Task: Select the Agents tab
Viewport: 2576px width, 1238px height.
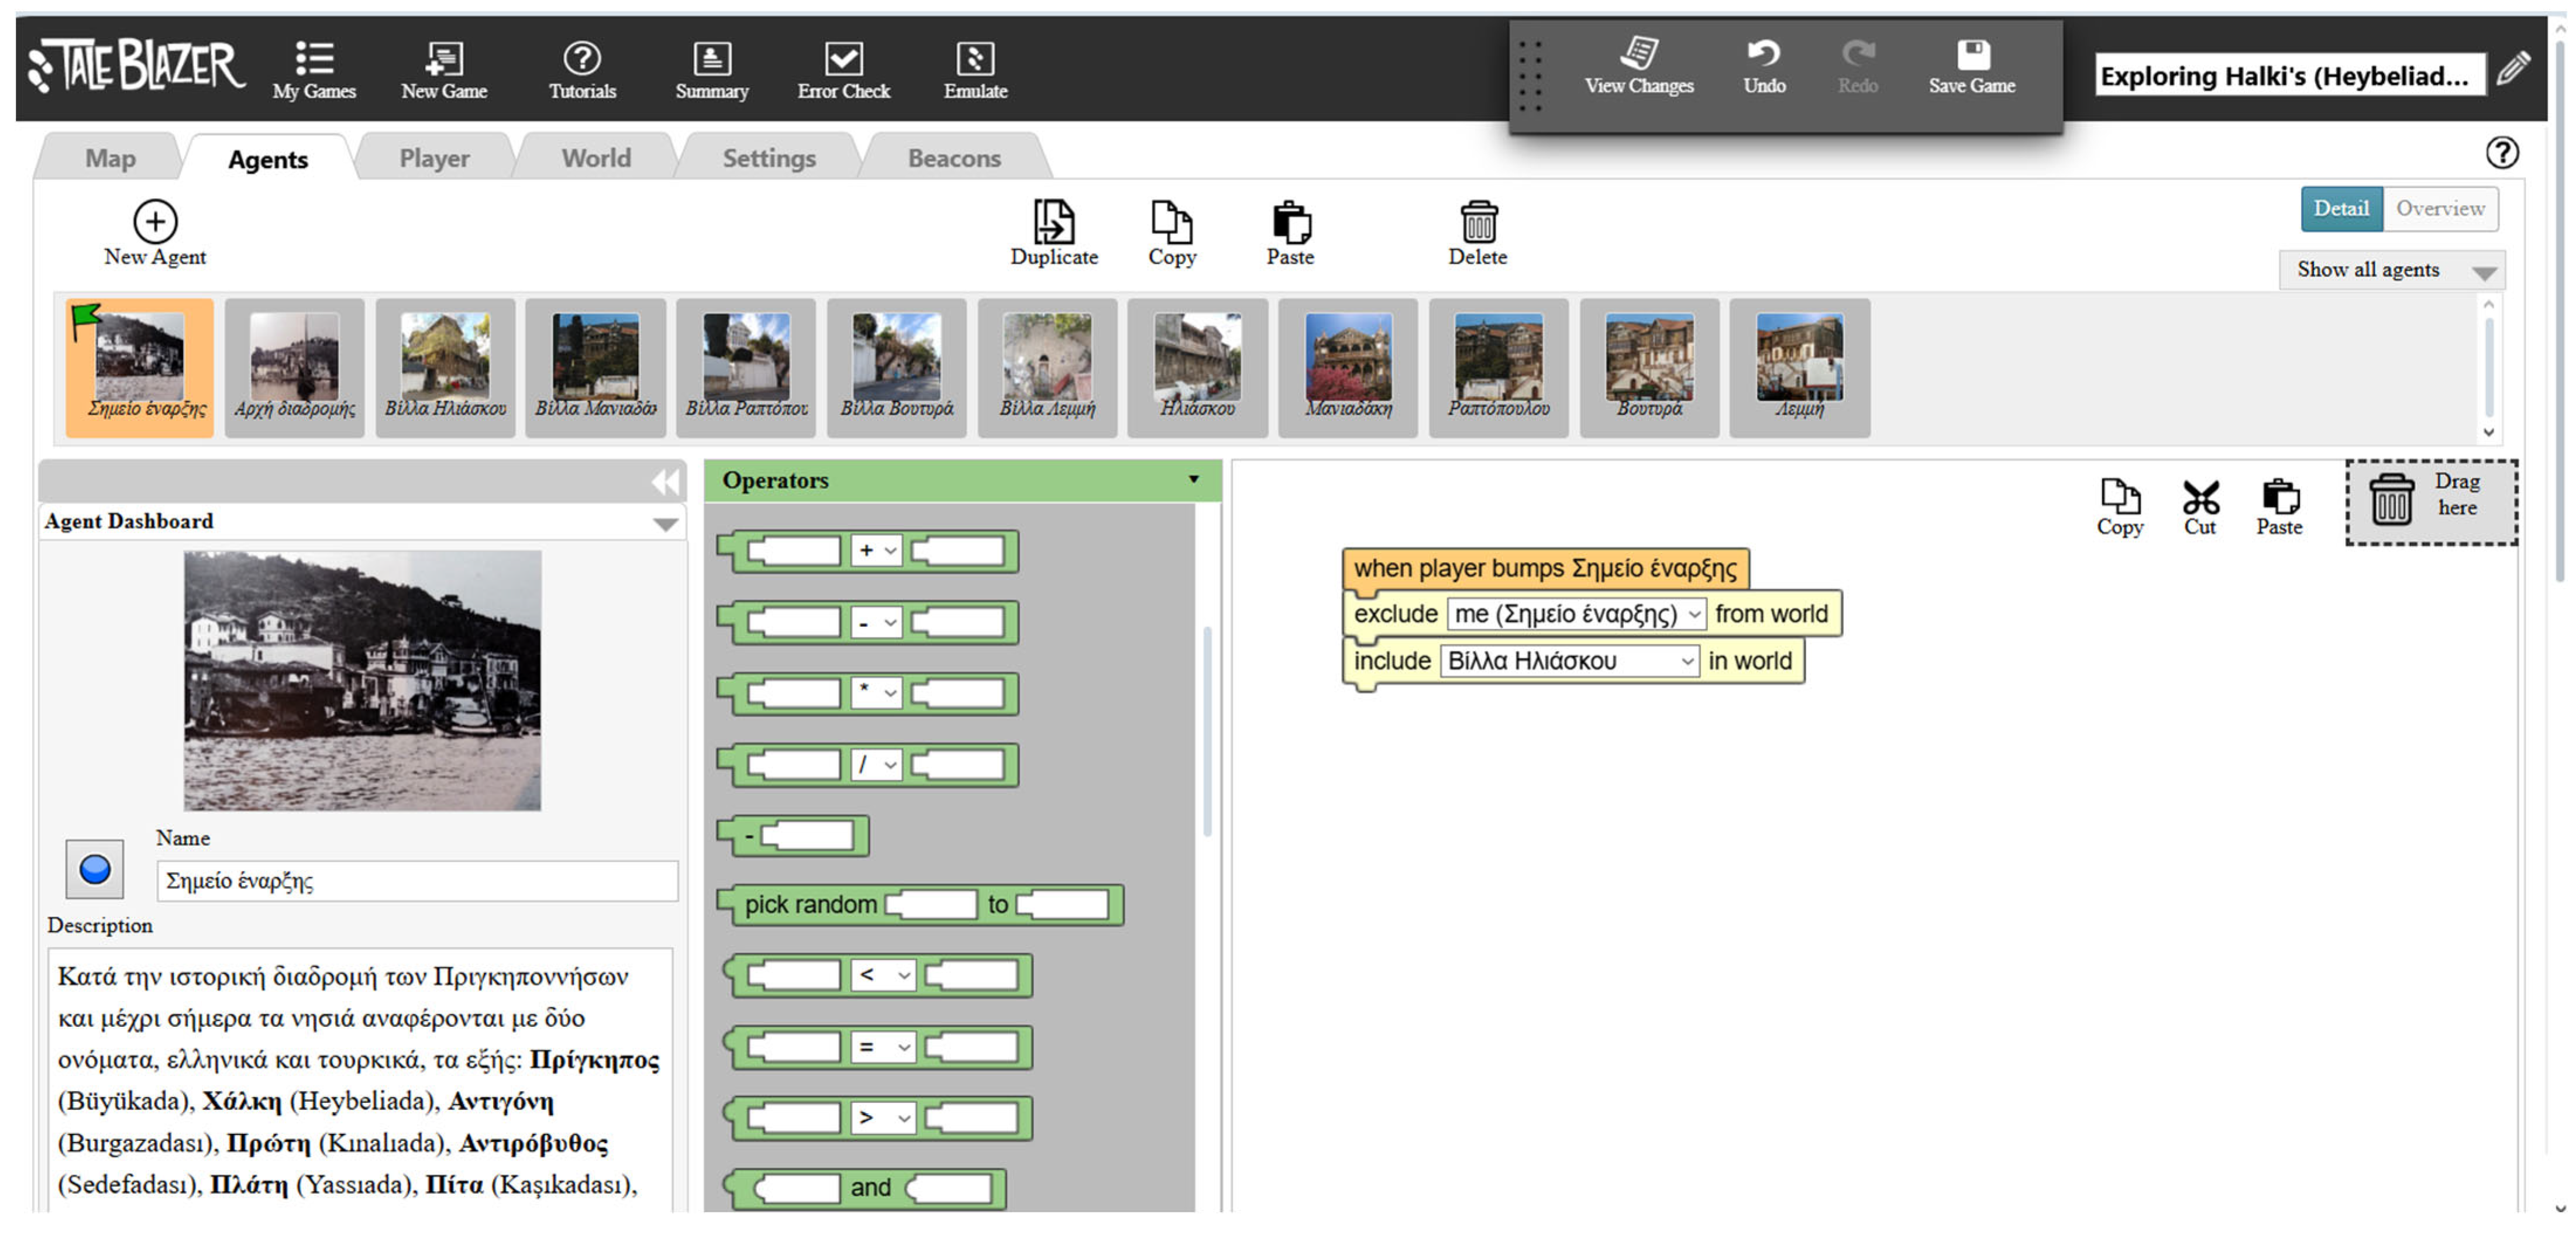Action: pyautogui.click(x=268, y=159)
